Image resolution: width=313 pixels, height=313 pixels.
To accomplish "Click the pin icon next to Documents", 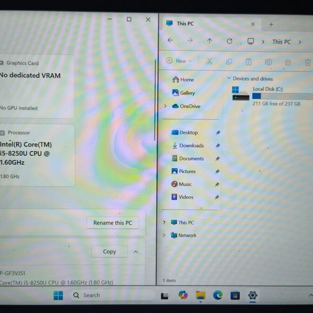I will click(218, 158).
